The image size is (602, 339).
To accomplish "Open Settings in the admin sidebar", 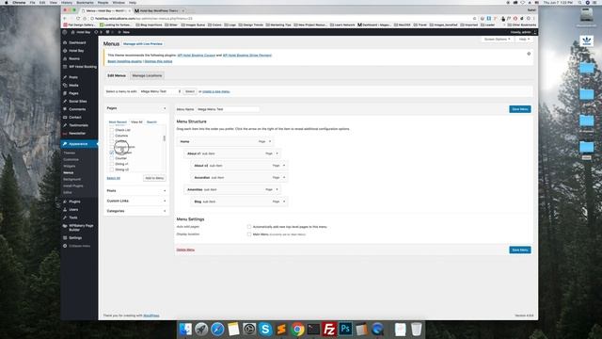I will [75, 238].
